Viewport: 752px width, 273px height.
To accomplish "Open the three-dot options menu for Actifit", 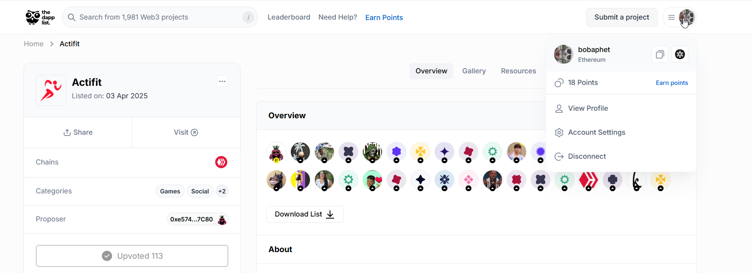I will (222, 81).
